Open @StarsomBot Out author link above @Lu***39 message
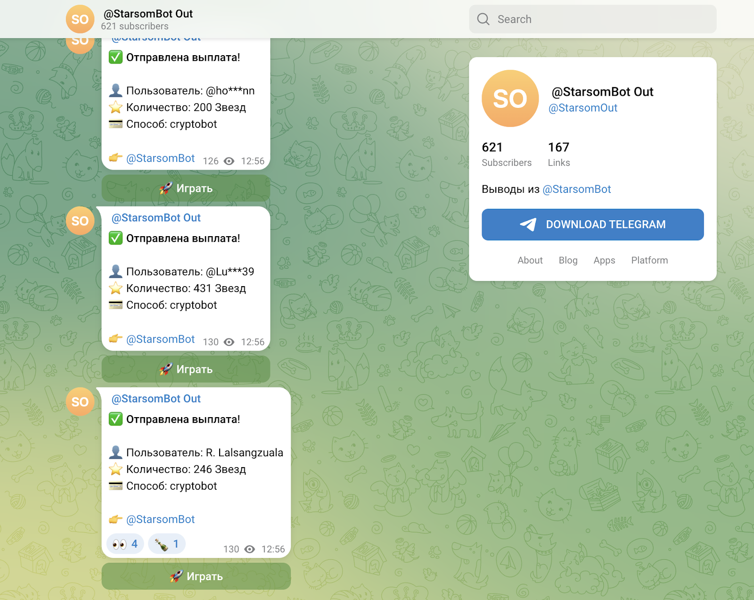The height and width of the screenshot is (600, 754). pyautogui.click(x=156, y=218)
